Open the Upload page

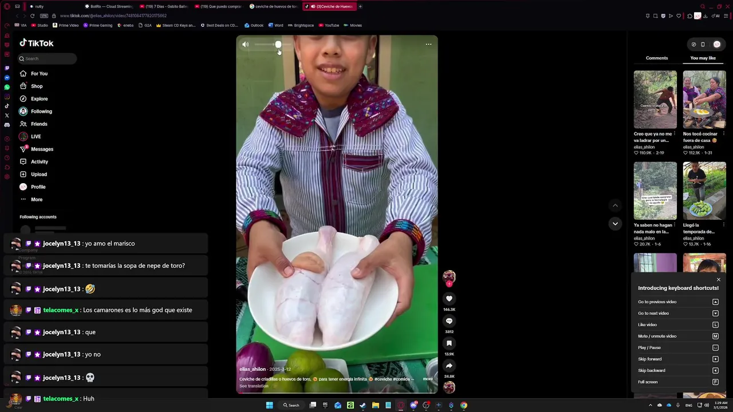[33, 175]
